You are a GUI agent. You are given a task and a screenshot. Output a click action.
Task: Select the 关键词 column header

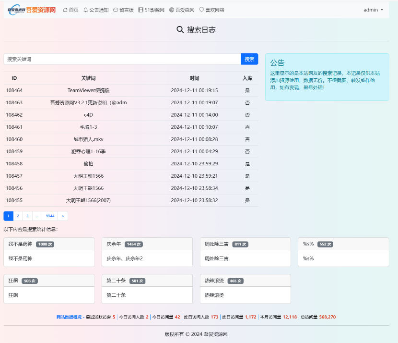(x=88, y=78)
